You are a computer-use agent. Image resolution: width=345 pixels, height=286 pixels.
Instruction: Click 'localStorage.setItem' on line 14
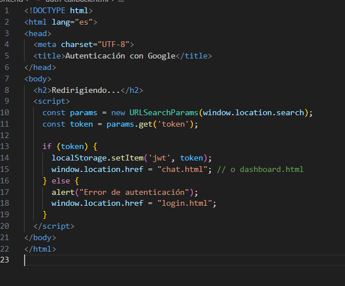(97, 158)
